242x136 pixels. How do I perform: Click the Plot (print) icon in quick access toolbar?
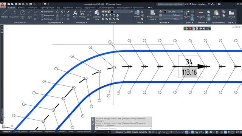click(x=31, y=4)
